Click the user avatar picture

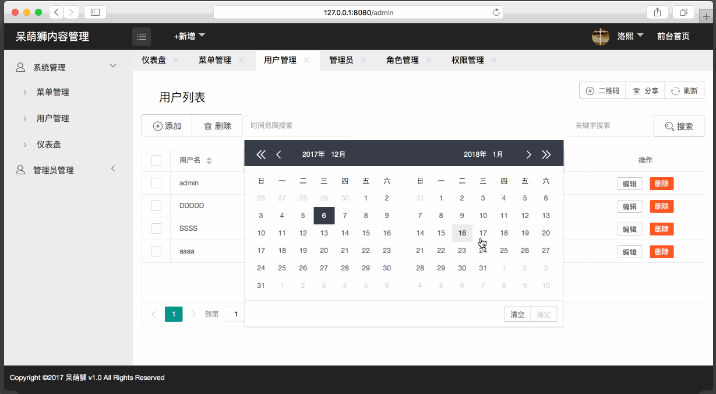(601, 36)
